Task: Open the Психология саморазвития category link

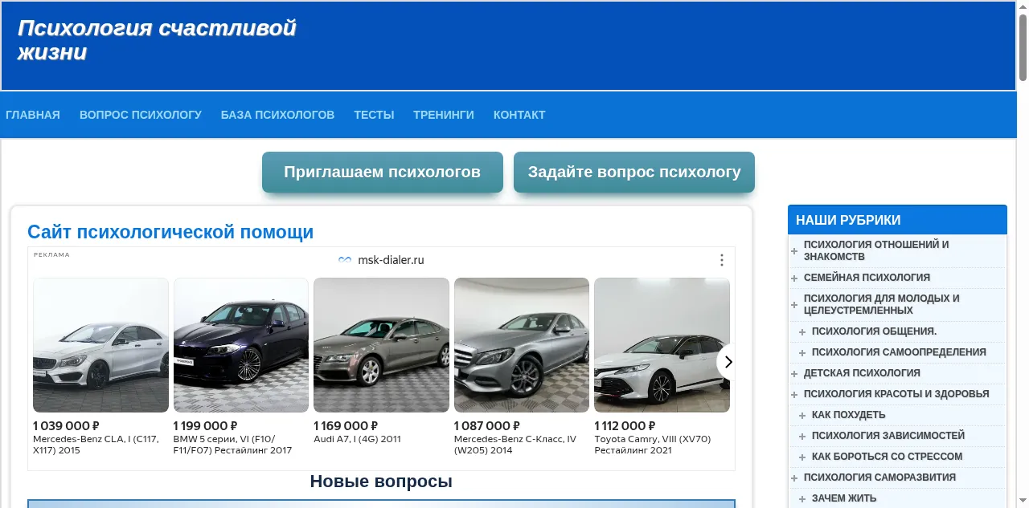Action: click(x=879, y=478)
